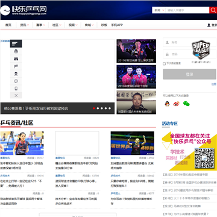Log in with the Weibo icon

(176, 104)
